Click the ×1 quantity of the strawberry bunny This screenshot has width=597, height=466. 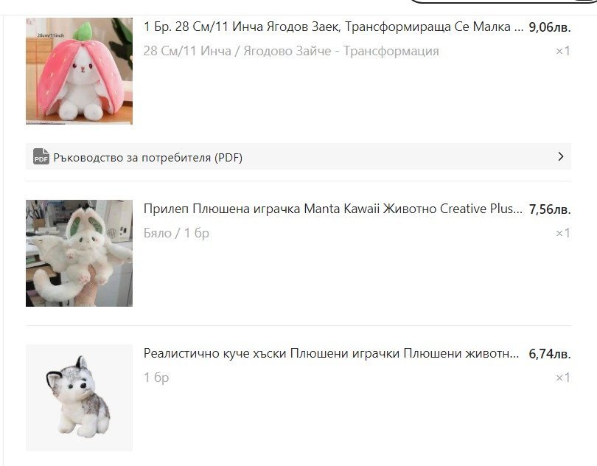point(563,51)
